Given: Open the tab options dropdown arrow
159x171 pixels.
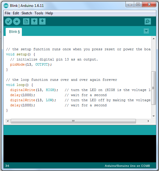Looking at the screenshot, I should click(x=146, y=31).
